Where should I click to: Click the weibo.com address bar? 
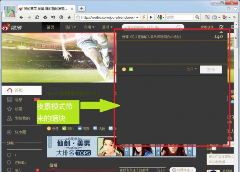point(107,18)
